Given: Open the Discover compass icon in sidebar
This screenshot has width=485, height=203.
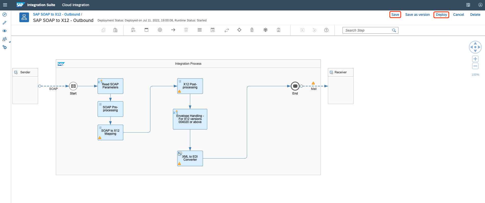Looking at the screenshot, I should [5, 15].
